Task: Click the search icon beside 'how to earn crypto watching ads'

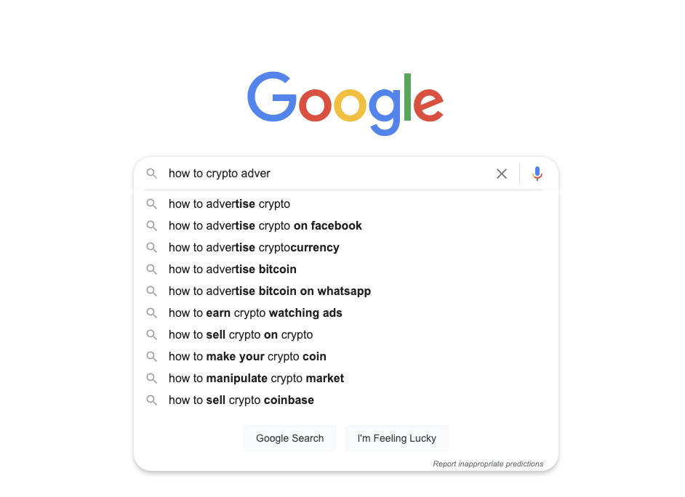Action: coord(152,313)
